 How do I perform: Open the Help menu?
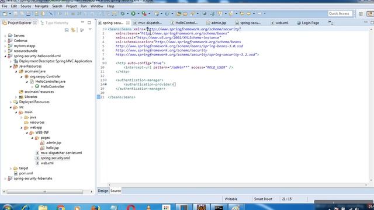pos(110,6)
